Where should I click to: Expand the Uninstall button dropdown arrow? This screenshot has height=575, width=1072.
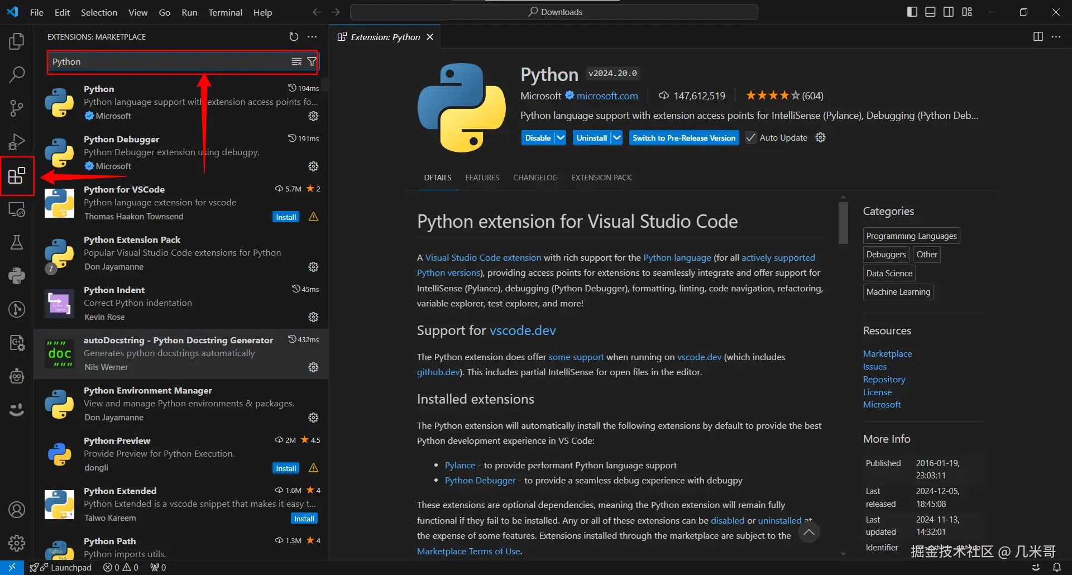[616, 138]
